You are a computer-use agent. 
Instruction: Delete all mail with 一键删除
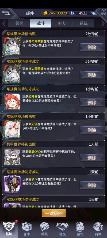tap(54, 213)
